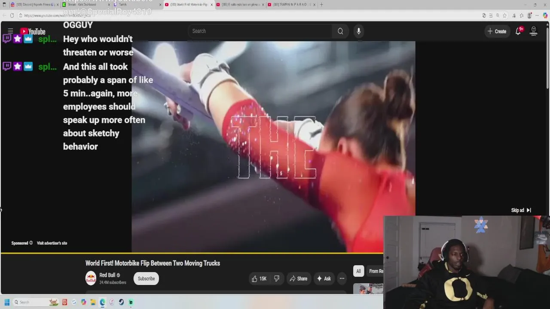
Task: Open the Ask AI button
Action: pyautogui.click(x=324, y=279)
